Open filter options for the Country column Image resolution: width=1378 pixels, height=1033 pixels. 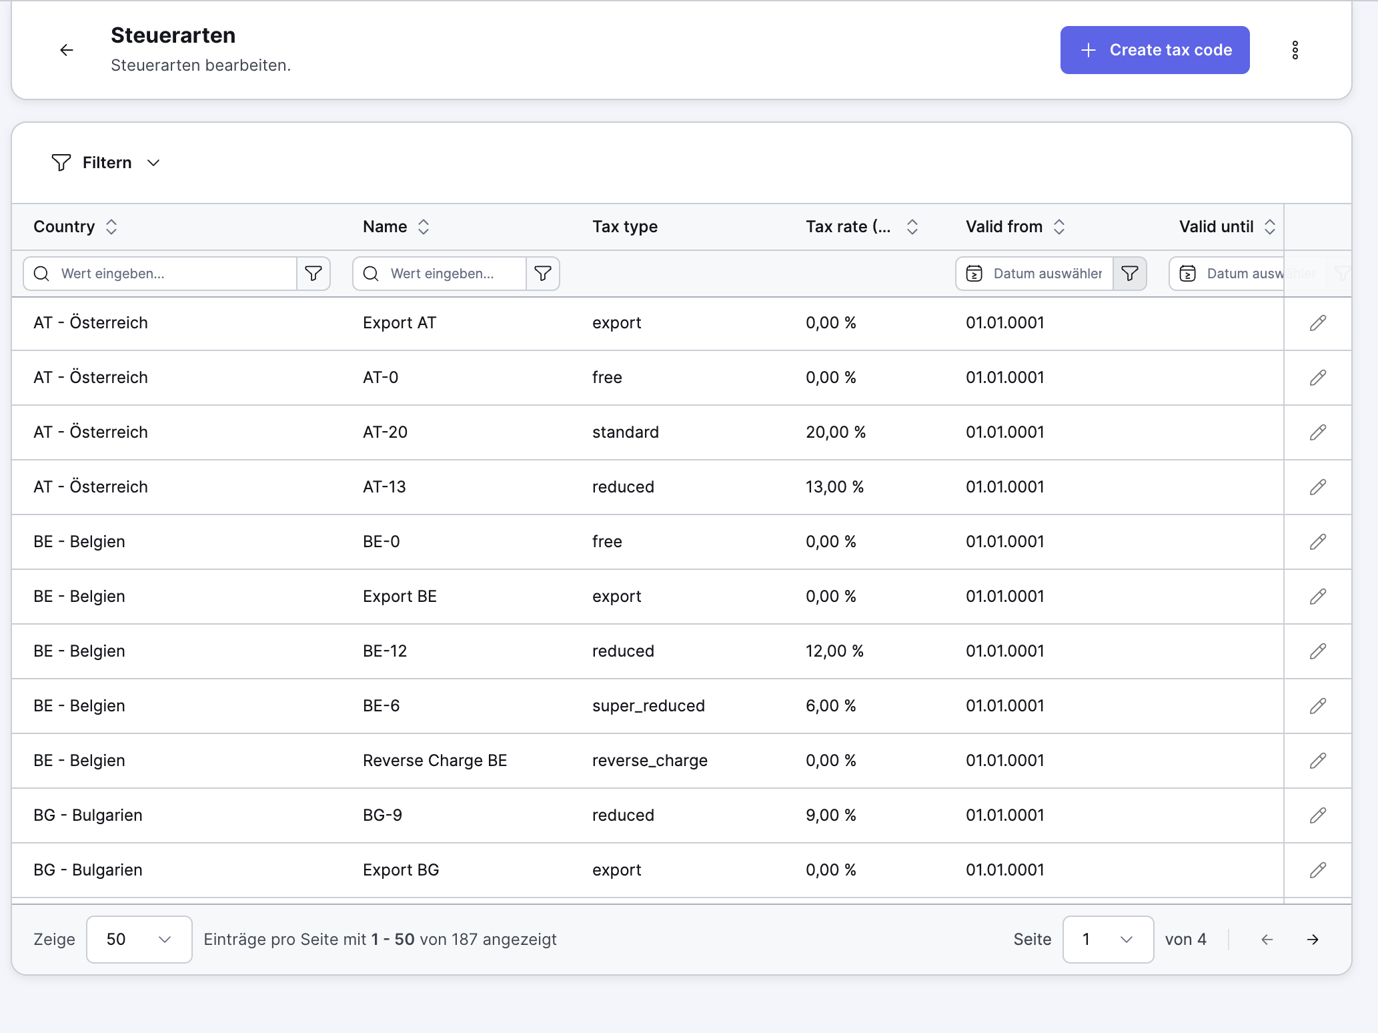click(313, 274)
